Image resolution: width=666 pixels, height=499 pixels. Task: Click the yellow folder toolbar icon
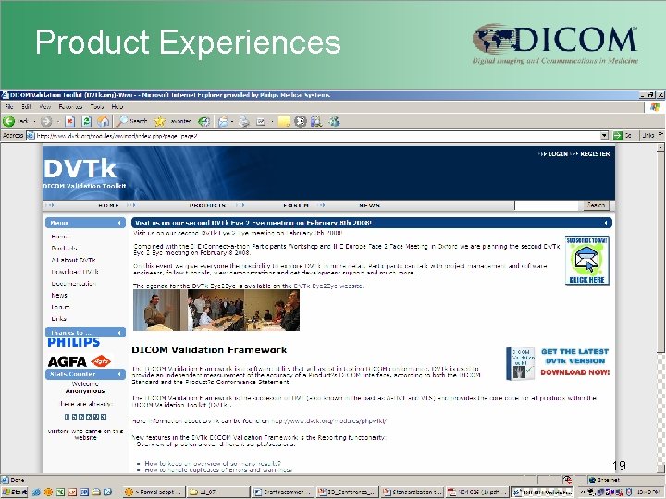283,122
